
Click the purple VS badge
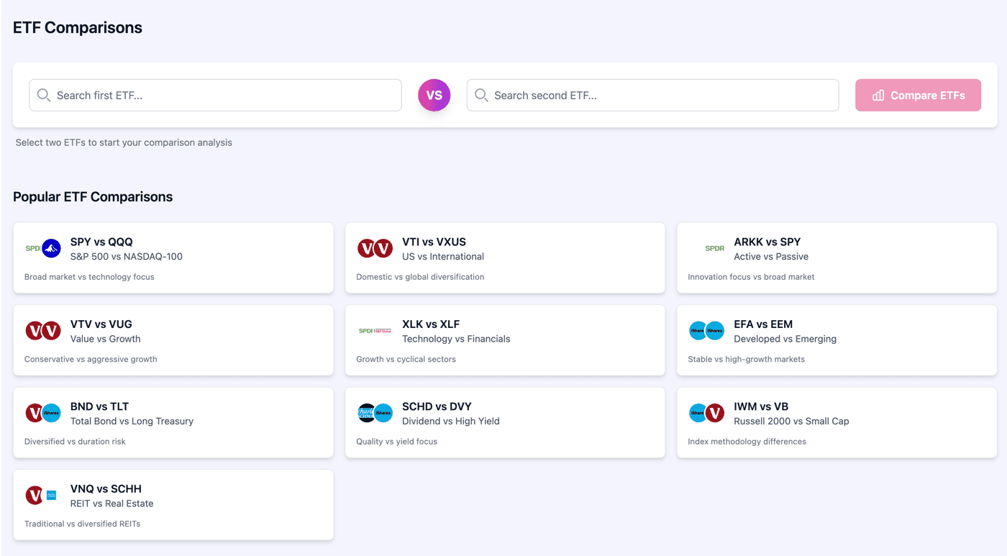point(434,95)
